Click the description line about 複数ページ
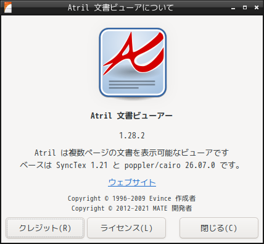Viewport: 264px width, 244px height. tap(132, 153)
